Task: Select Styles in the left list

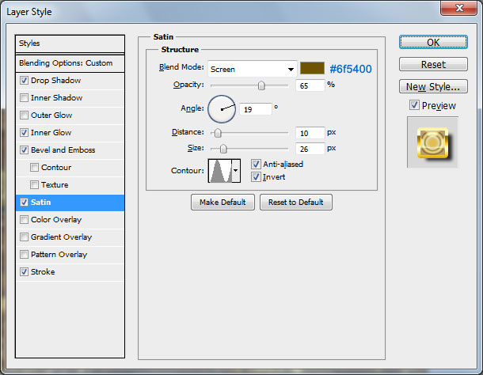Action: pyautogui.click(x=70, y=44)
